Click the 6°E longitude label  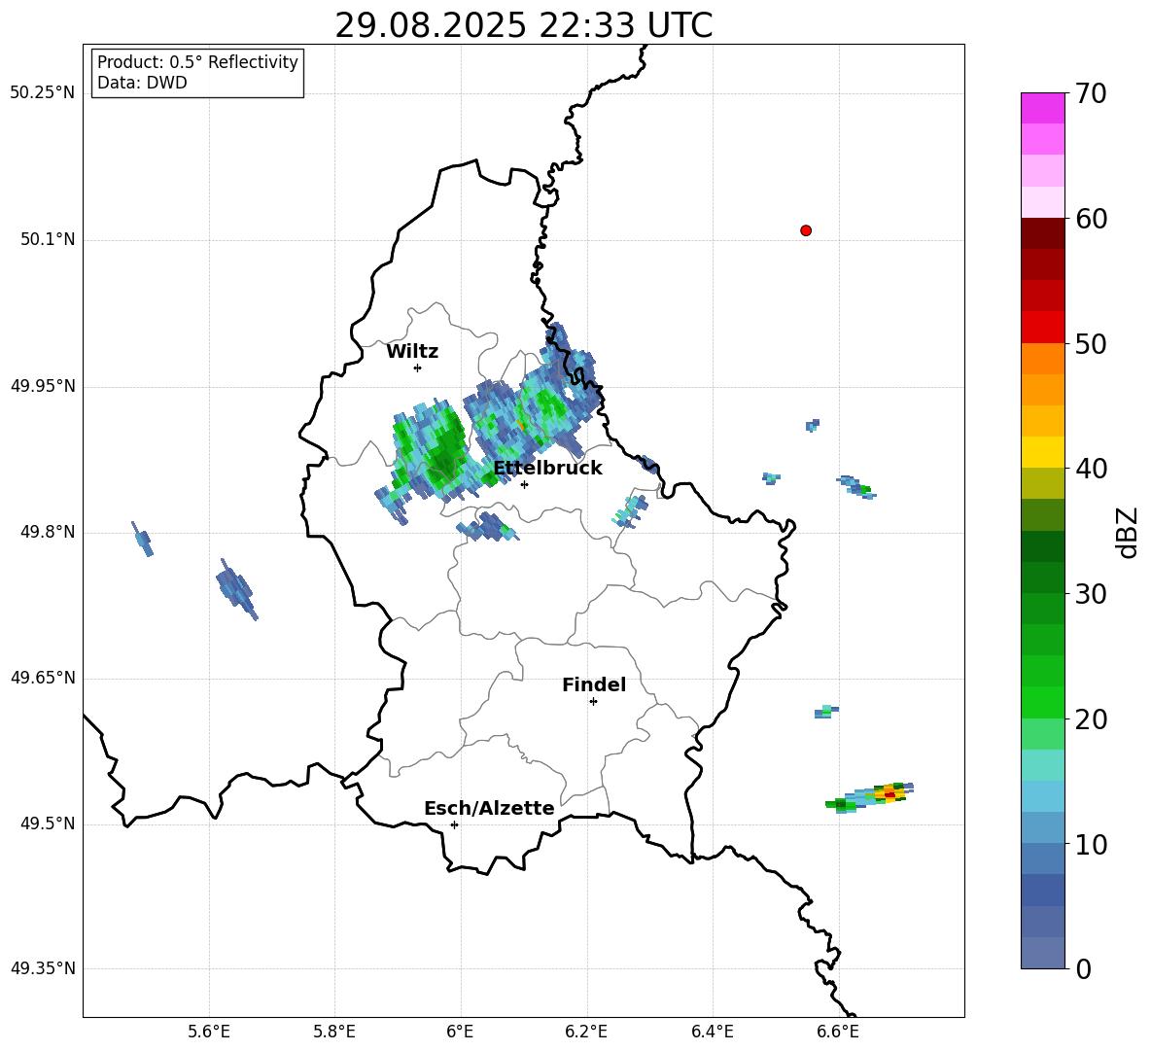point(460,1032)
